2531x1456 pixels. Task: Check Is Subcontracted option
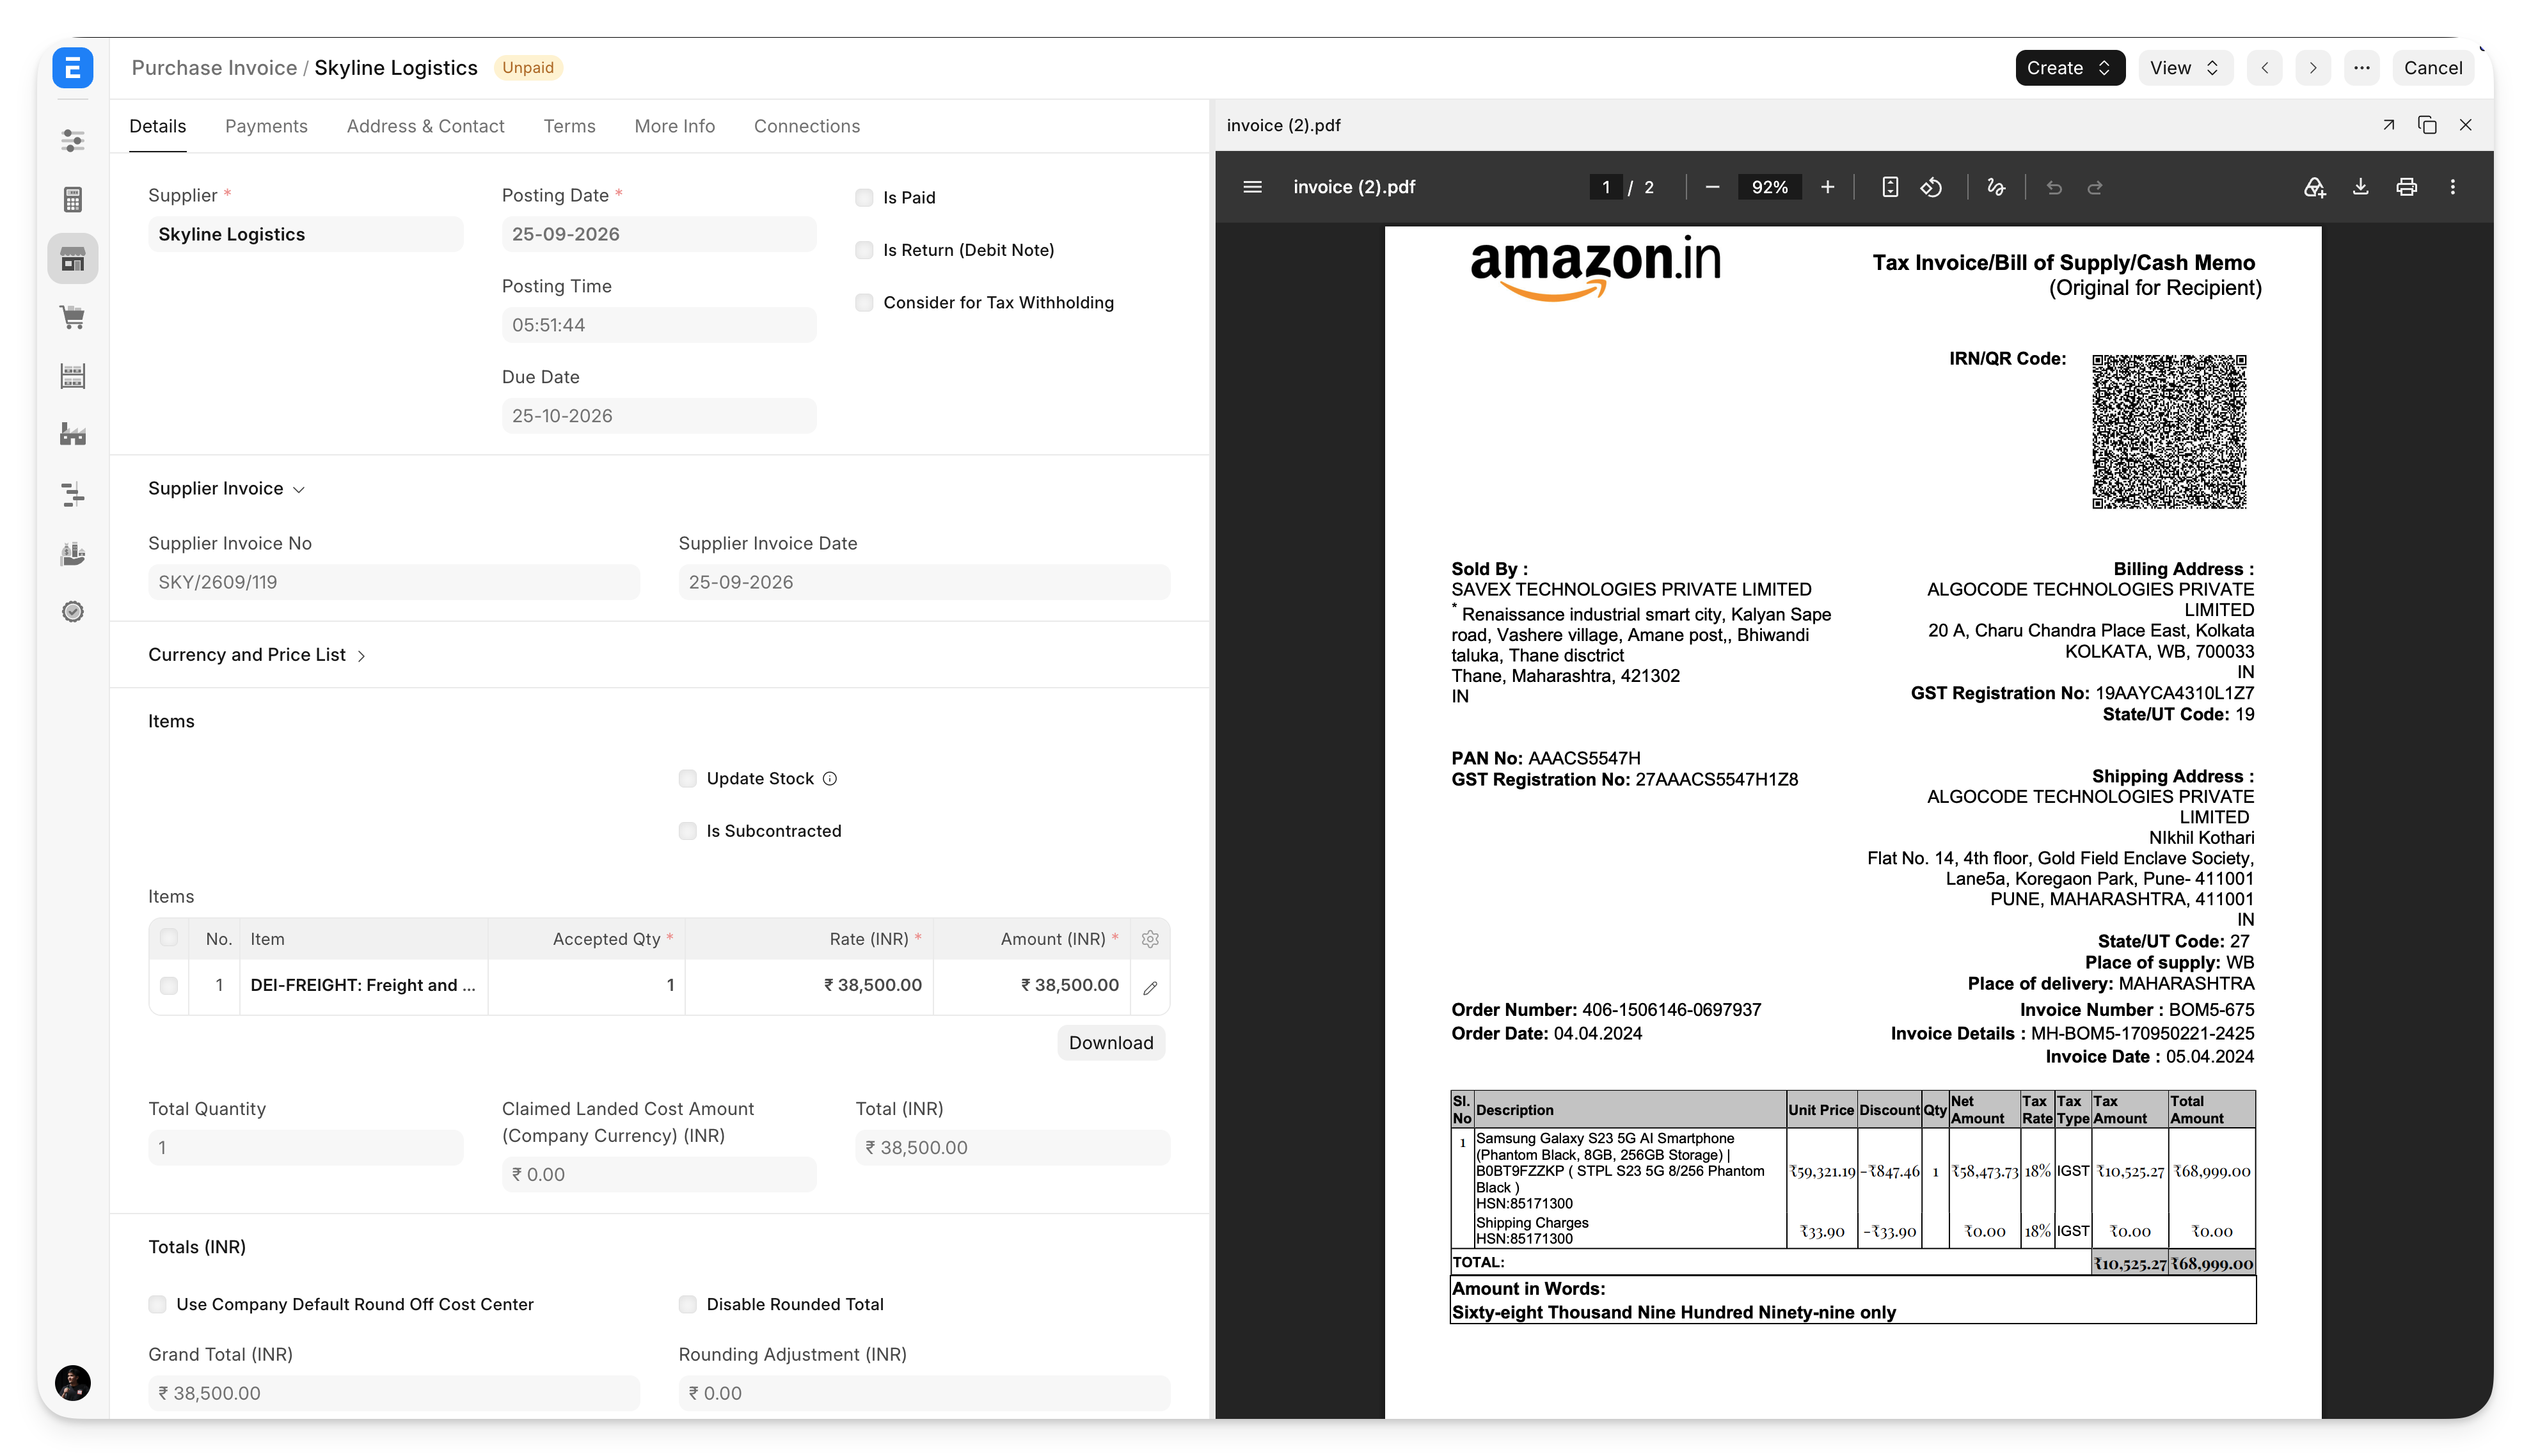[x=687, y=831]
